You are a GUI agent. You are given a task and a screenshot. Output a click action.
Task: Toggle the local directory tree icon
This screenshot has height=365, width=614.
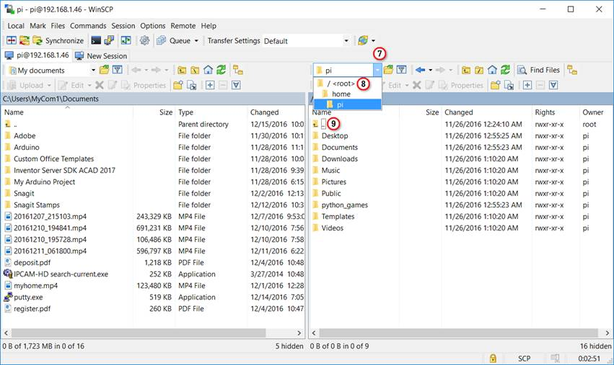click(237, 70)
